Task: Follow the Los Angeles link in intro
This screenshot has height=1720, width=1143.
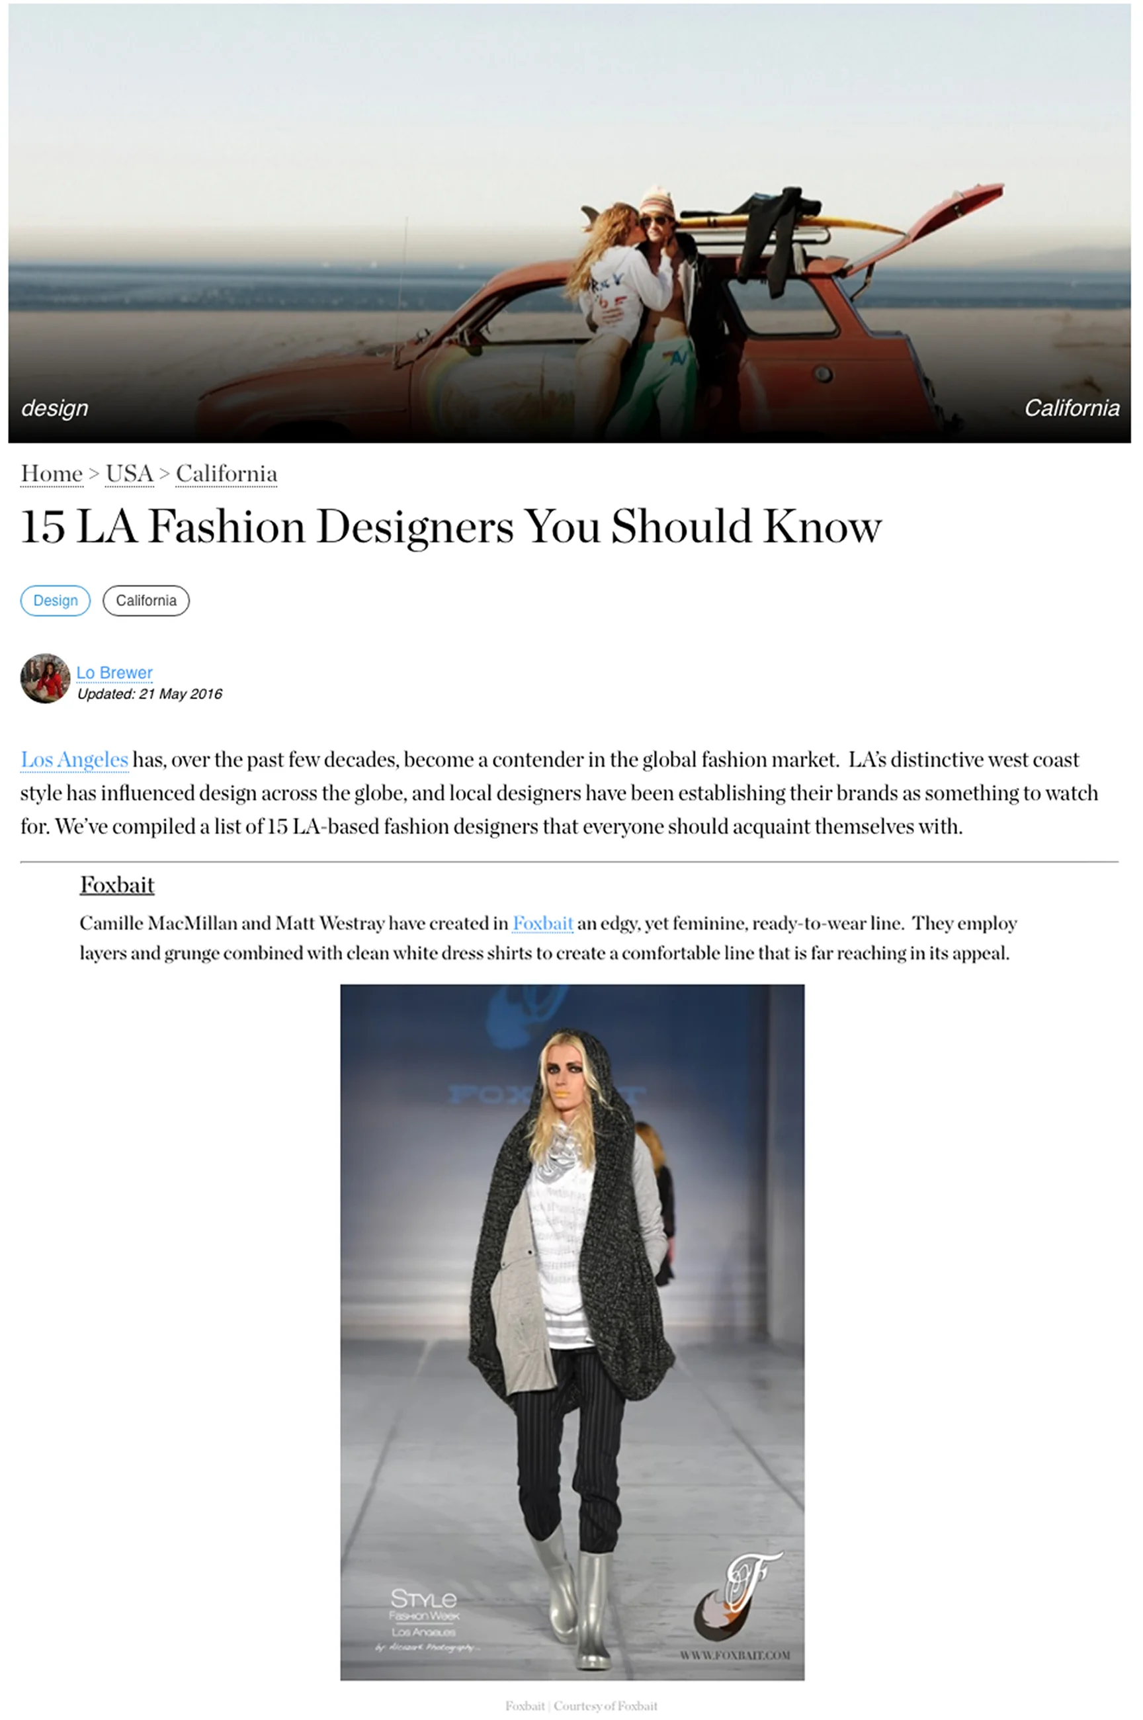Action: (74, 759)
